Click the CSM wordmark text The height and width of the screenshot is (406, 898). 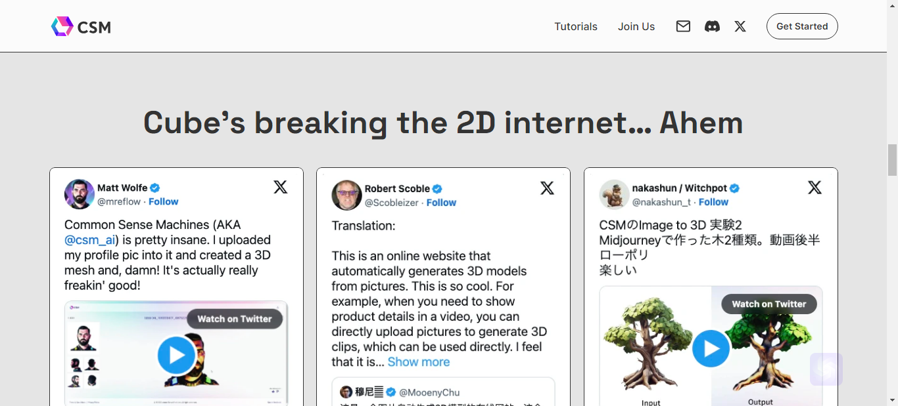pos(94,27)
